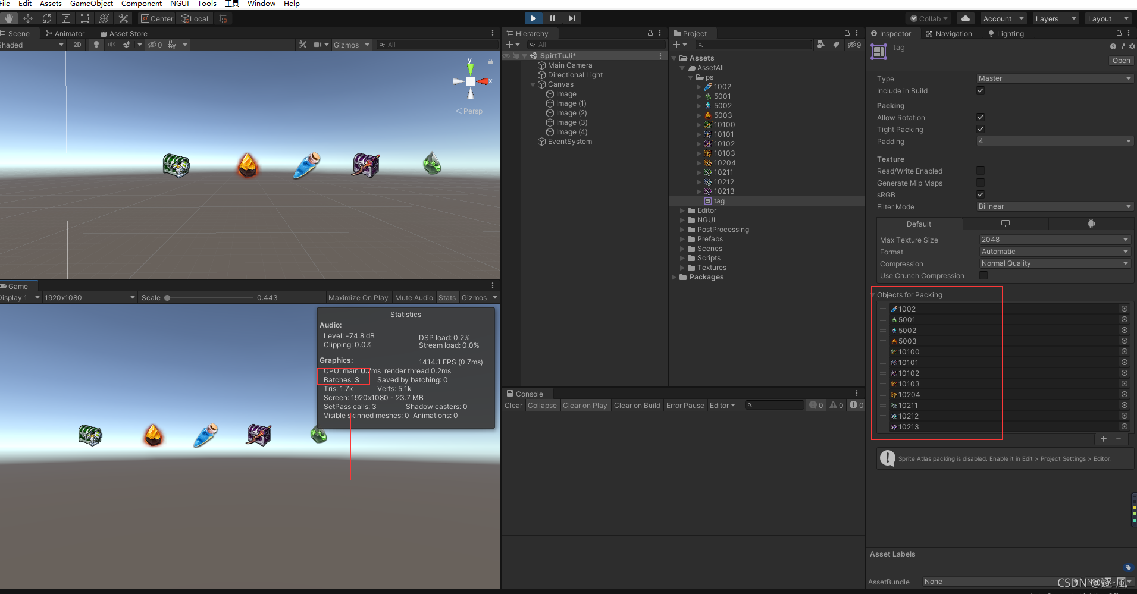Switch to the Lighting tab
Screen dimensions: 1137x594
click(x=1006, y=33)
